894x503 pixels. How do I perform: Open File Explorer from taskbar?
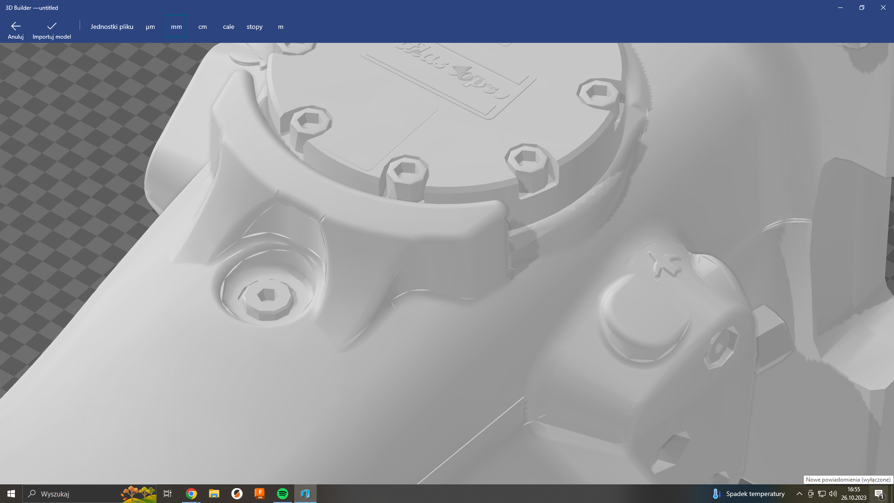(214, 494)
